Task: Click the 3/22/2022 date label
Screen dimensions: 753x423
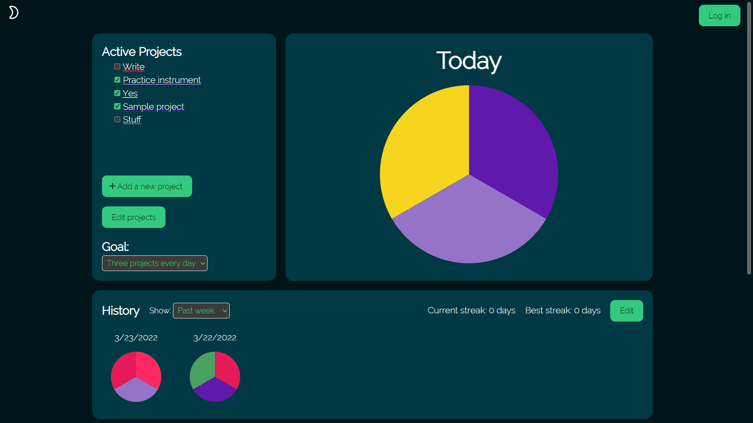Action: (215, 338)
